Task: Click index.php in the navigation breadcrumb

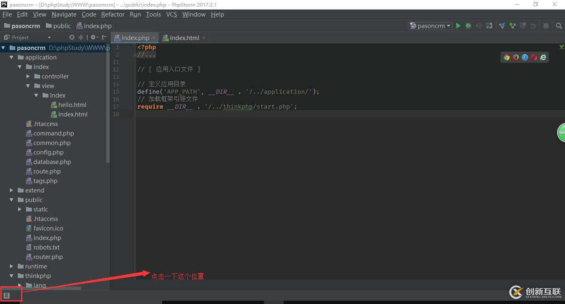Action: pyautogui.click(x=94, y=26)
